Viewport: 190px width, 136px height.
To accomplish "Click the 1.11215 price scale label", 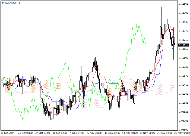I will click(x=183, y=40).
